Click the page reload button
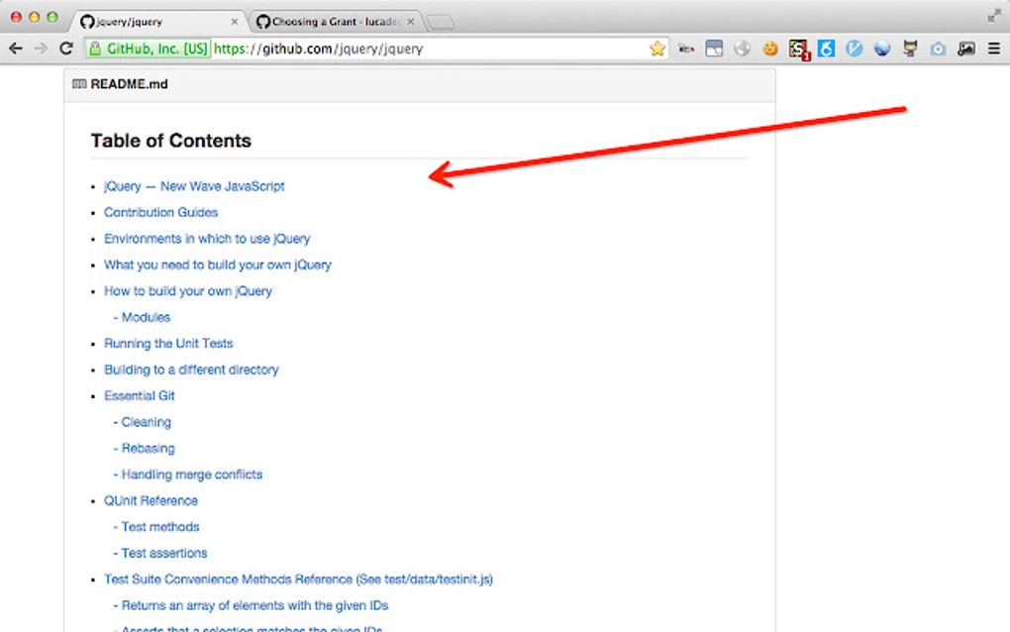 [x=65, y=48]
